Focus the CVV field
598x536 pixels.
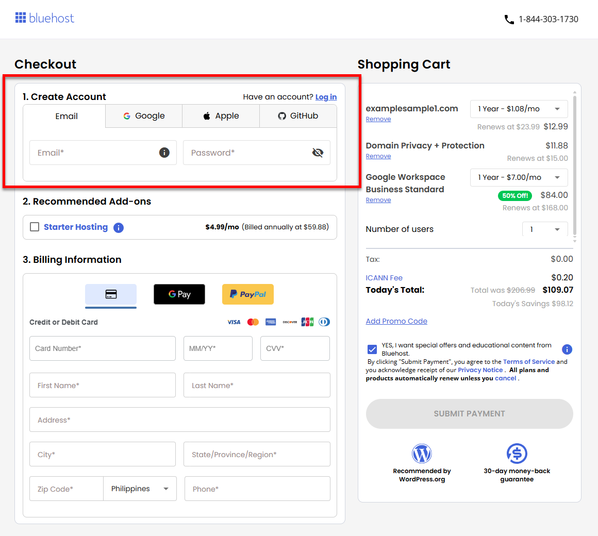[295, 348]
